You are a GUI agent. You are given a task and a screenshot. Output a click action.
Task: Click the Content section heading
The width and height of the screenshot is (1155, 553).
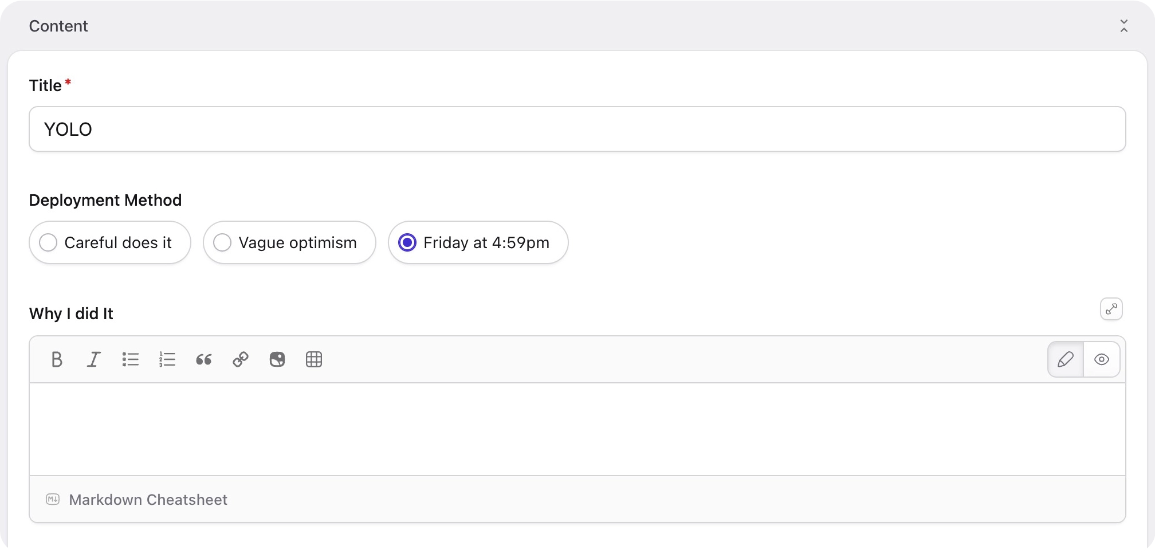(x=58, y=26)
